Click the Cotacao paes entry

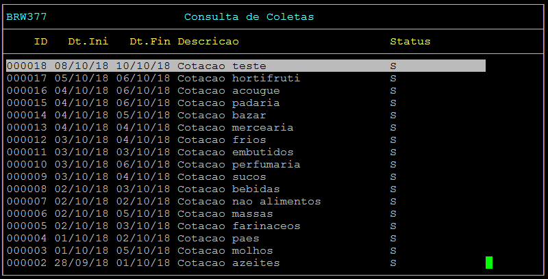(x=246, y=238)
